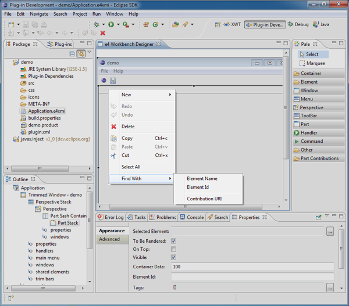This screenshot has height=306, width=349.
Task: Choose Delete from the context menu
Action: point(128,127)
